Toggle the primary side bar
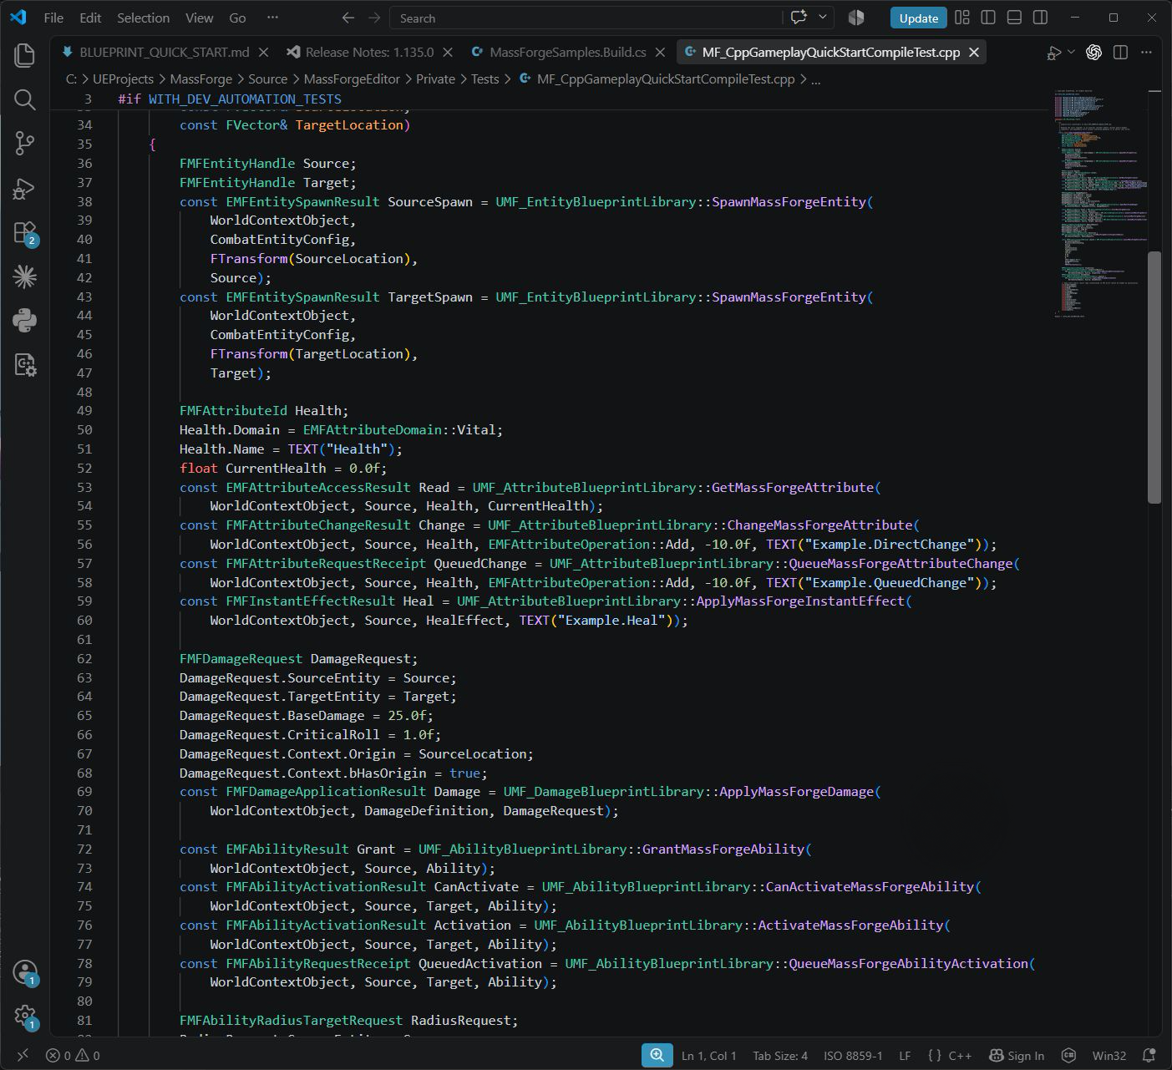The height and width of the screenshot is (1070, 1172). click(988, 18)
